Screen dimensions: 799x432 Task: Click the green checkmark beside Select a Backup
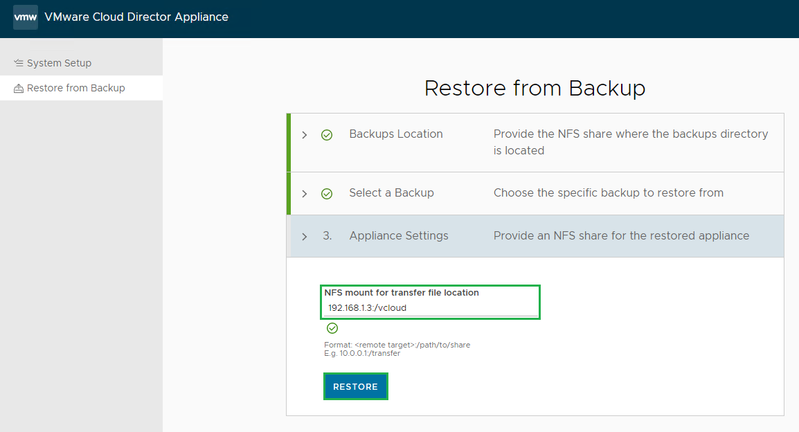click(327, 194)
